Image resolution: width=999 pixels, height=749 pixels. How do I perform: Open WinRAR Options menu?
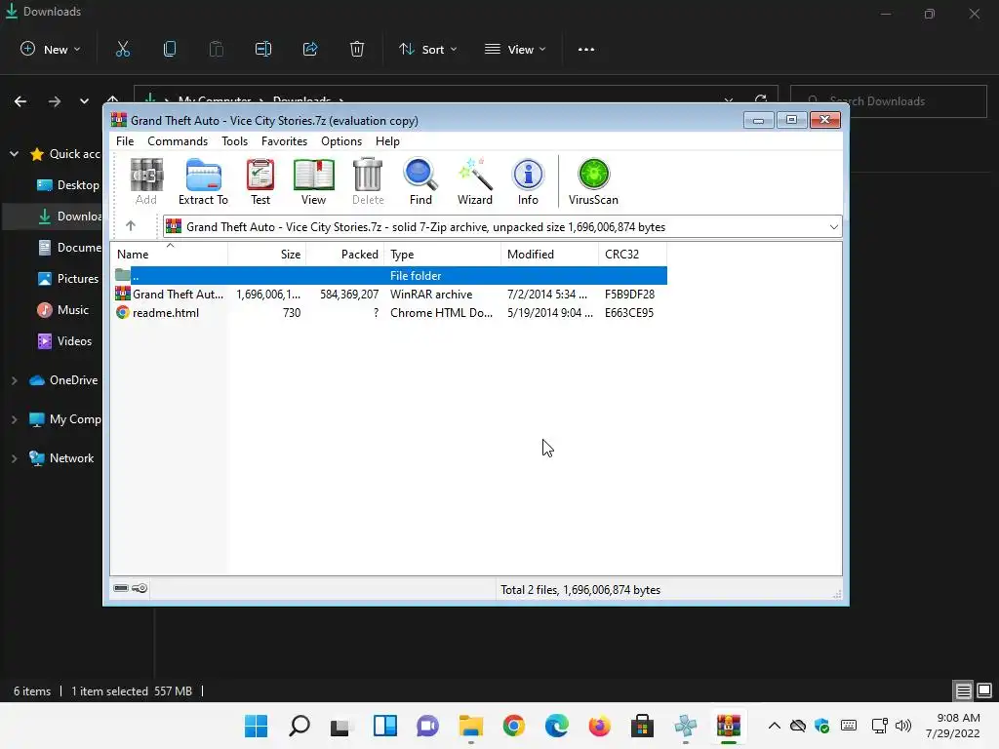[x=341, y=140]
